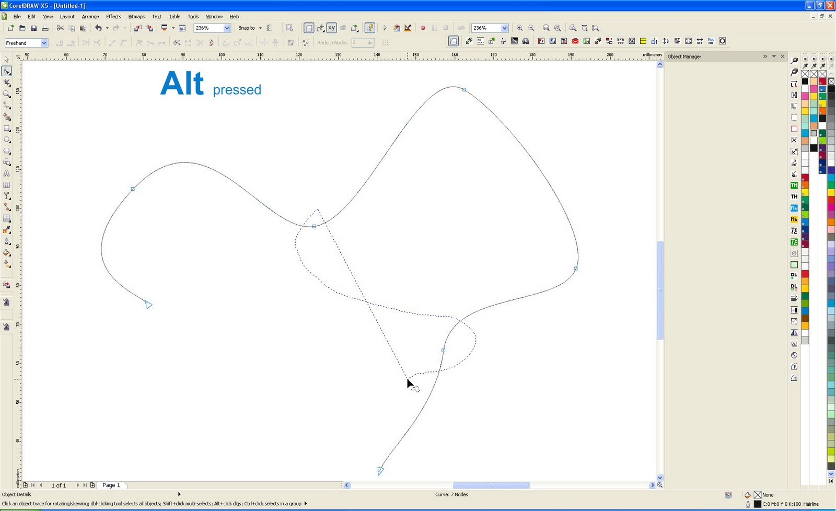Screen dimensions: 836x511
Task: Open the Freehand selection mode dropdown
Action: point(45,43)
